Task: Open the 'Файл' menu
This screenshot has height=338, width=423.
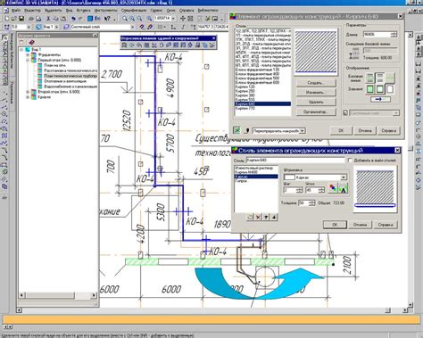Action: pyautogui.click(x=16, y=11)
